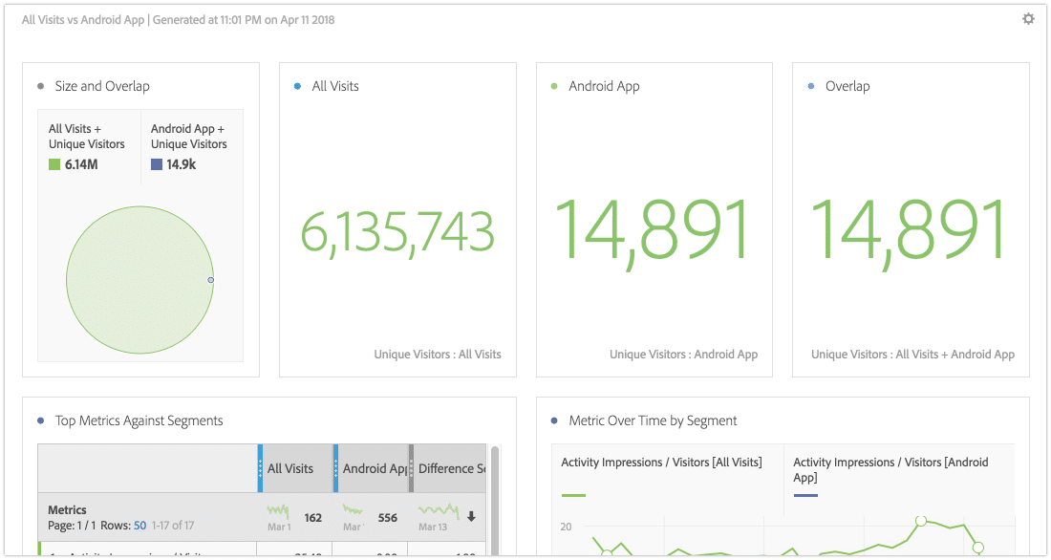
Task: Grab the All Visits column drag handle
Action: pyautogui.click(x=260, y=468)
